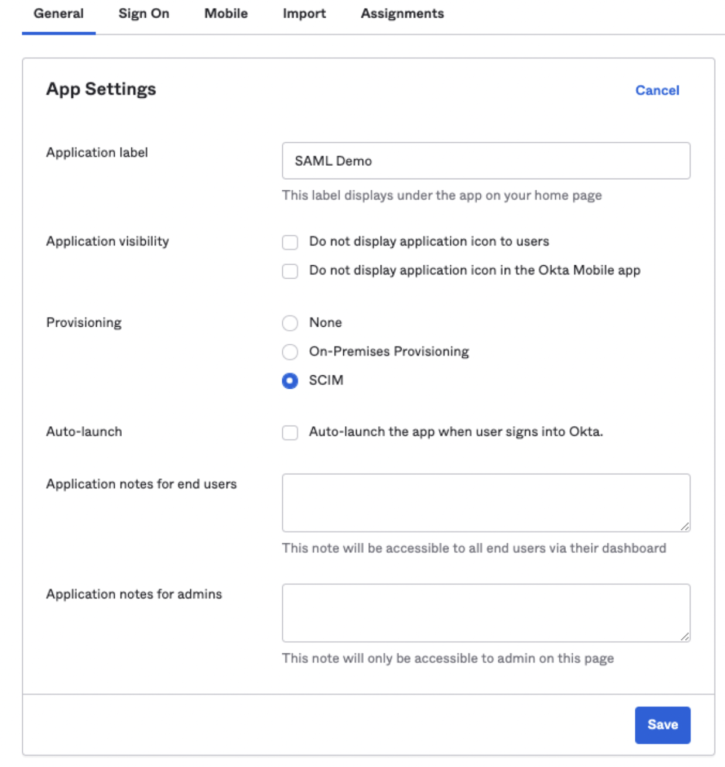Enable Auto-launch the app checkbox
The width and height of the screenshot is (725, 767).
coord(290,433)
